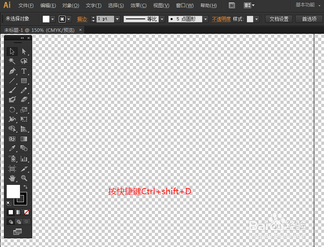324x247 pixels.
Task: Select the Slice tool
Action: click(x=24, y=169)
